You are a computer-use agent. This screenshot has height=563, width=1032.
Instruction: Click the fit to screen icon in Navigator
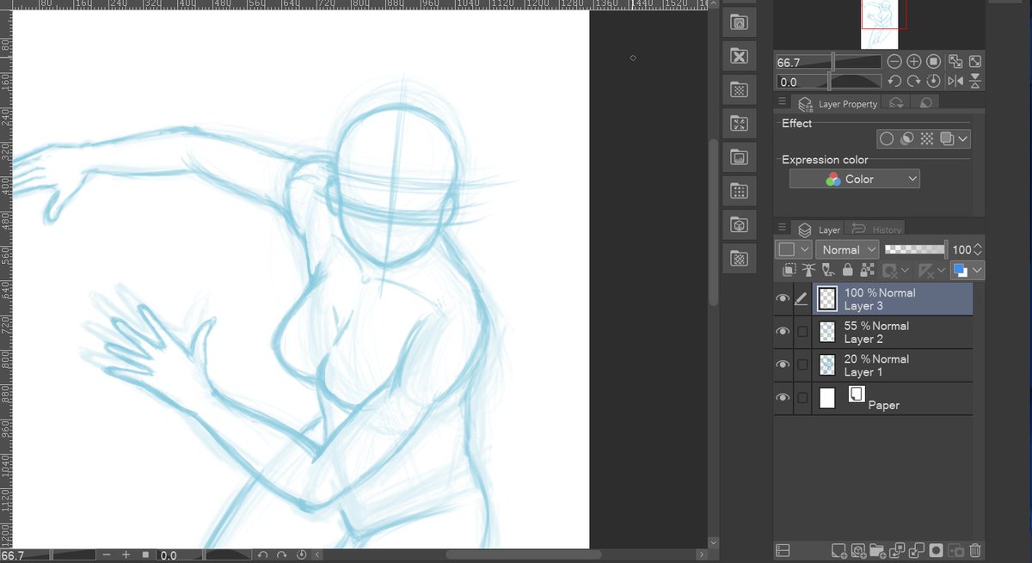(x=975, y=62)
